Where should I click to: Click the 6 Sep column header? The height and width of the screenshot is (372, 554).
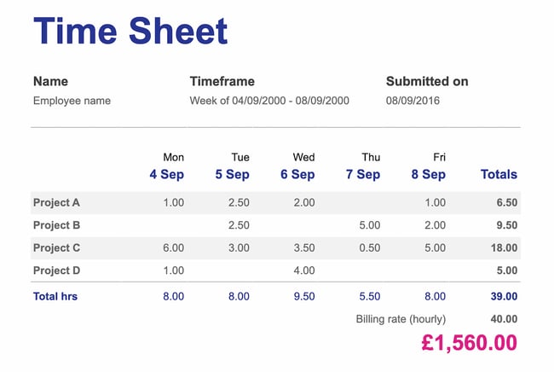click(x=297, y=174)
